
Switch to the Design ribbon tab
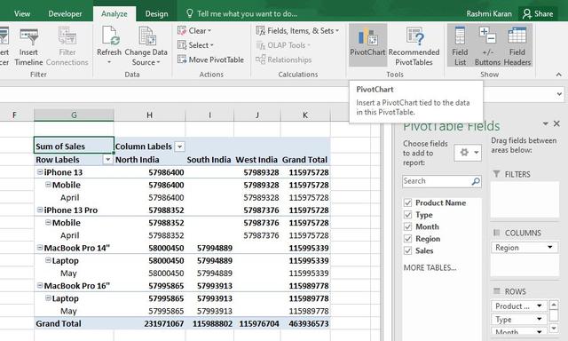point(156,14)
